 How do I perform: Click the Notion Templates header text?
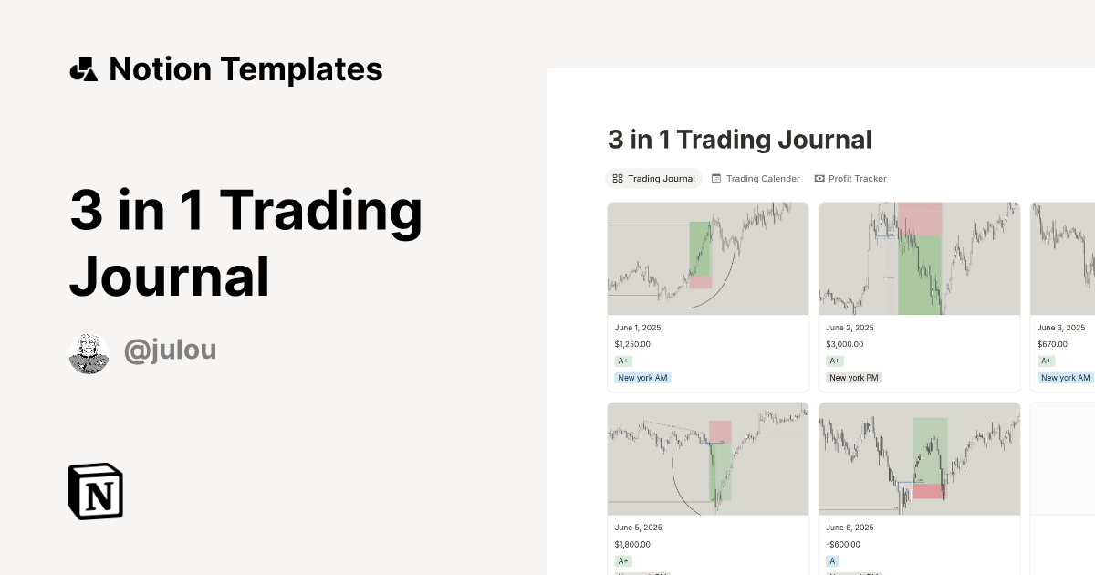pyautogui.click(x=245, y=68)
